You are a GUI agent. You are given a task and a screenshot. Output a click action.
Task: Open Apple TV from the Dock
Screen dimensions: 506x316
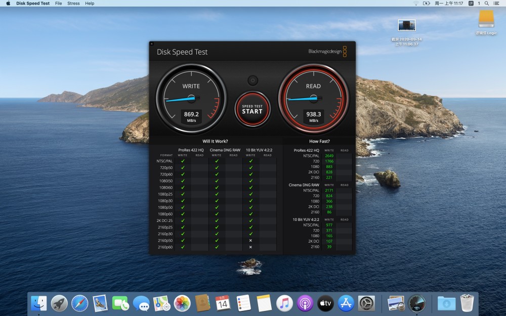click(325, 303)
